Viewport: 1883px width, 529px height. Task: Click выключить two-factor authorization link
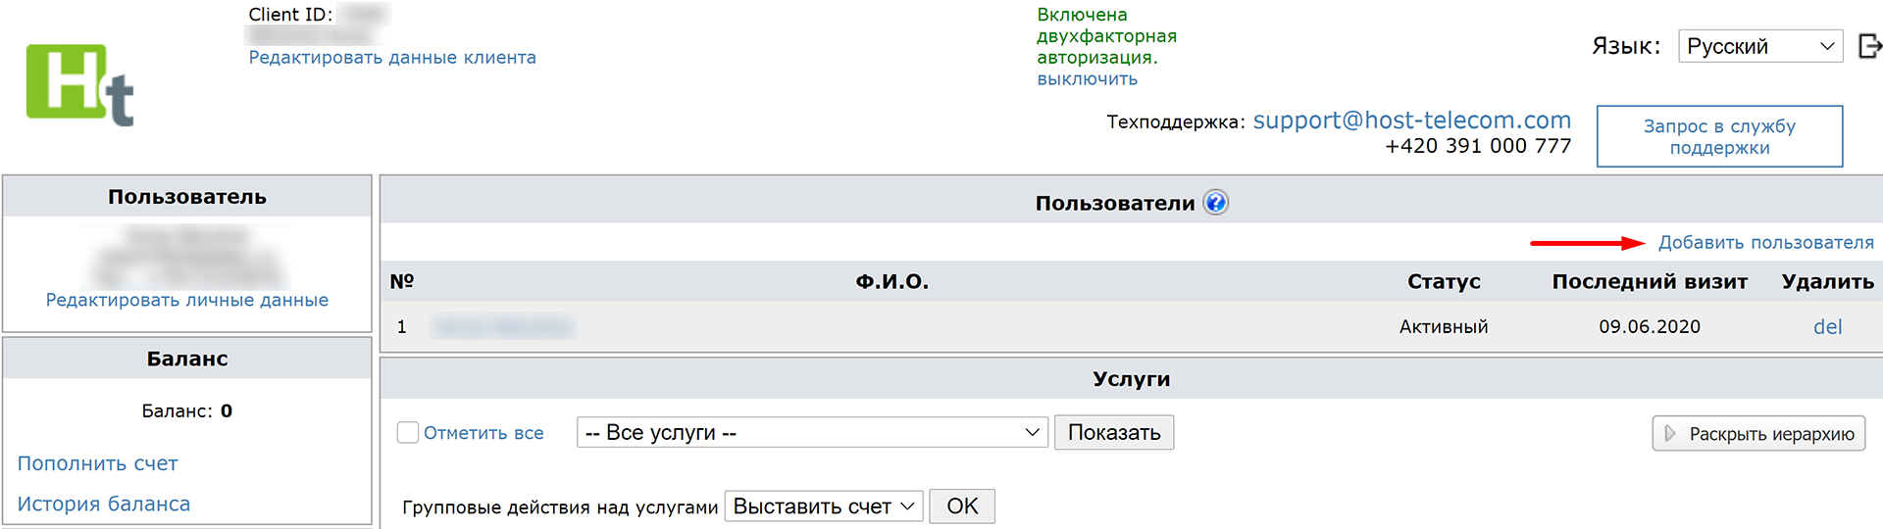tap(1088, 79)
